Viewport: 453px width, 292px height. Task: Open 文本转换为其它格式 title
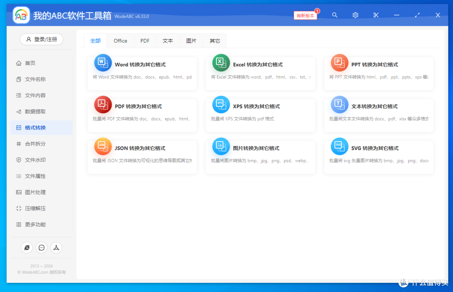[x=375, y=106]
